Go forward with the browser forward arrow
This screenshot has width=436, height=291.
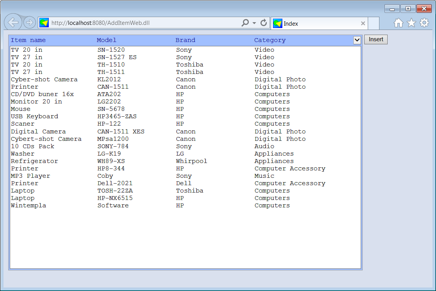(29, 22)
